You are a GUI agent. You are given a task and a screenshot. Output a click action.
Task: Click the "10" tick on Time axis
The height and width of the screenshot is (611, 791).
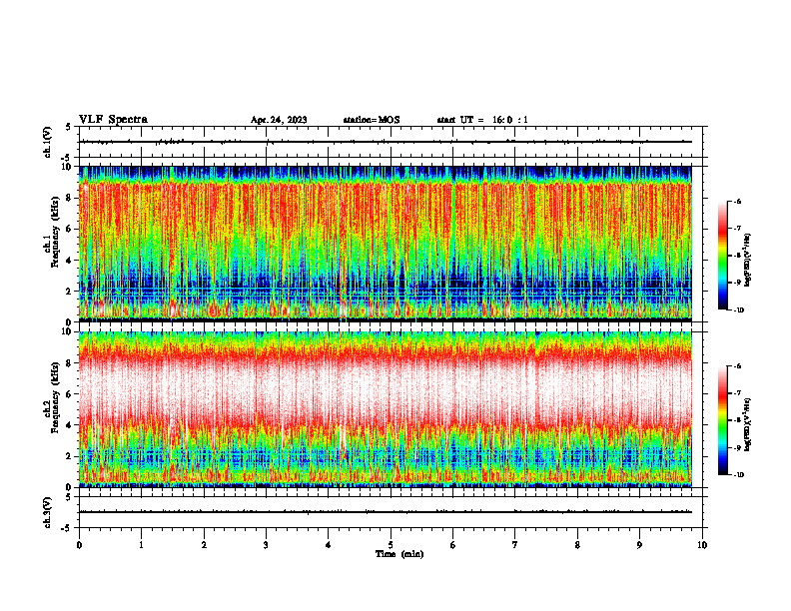[702, 545]
